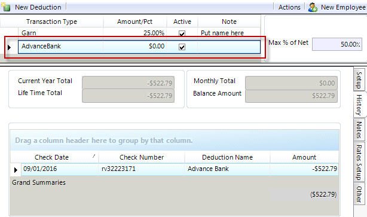Switch to the Setup tab

click(359, 80)
